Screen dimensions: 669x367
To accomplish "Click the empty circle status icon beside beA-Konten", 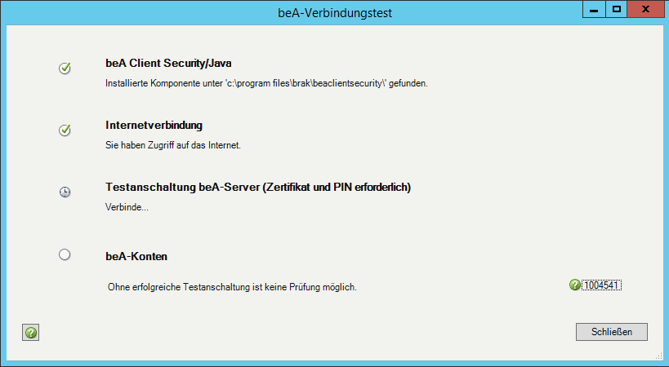I will [x=65, y=254].
